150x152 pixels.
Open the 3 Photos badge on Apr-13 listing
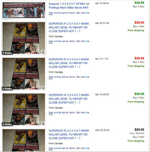click(7, 89)
